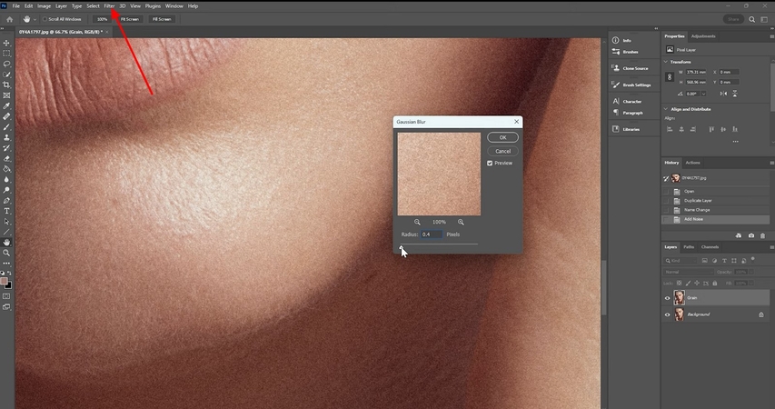Viewport: 775px width, 409px height.
Task: Select the Eraser tool
Action: (x=6, y=159)
